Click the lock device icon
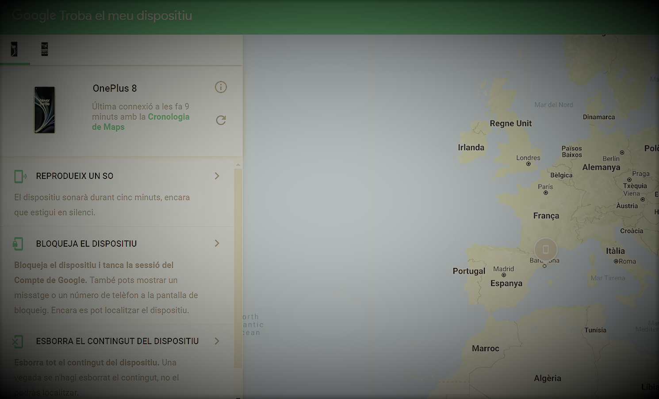 (18, 244)
